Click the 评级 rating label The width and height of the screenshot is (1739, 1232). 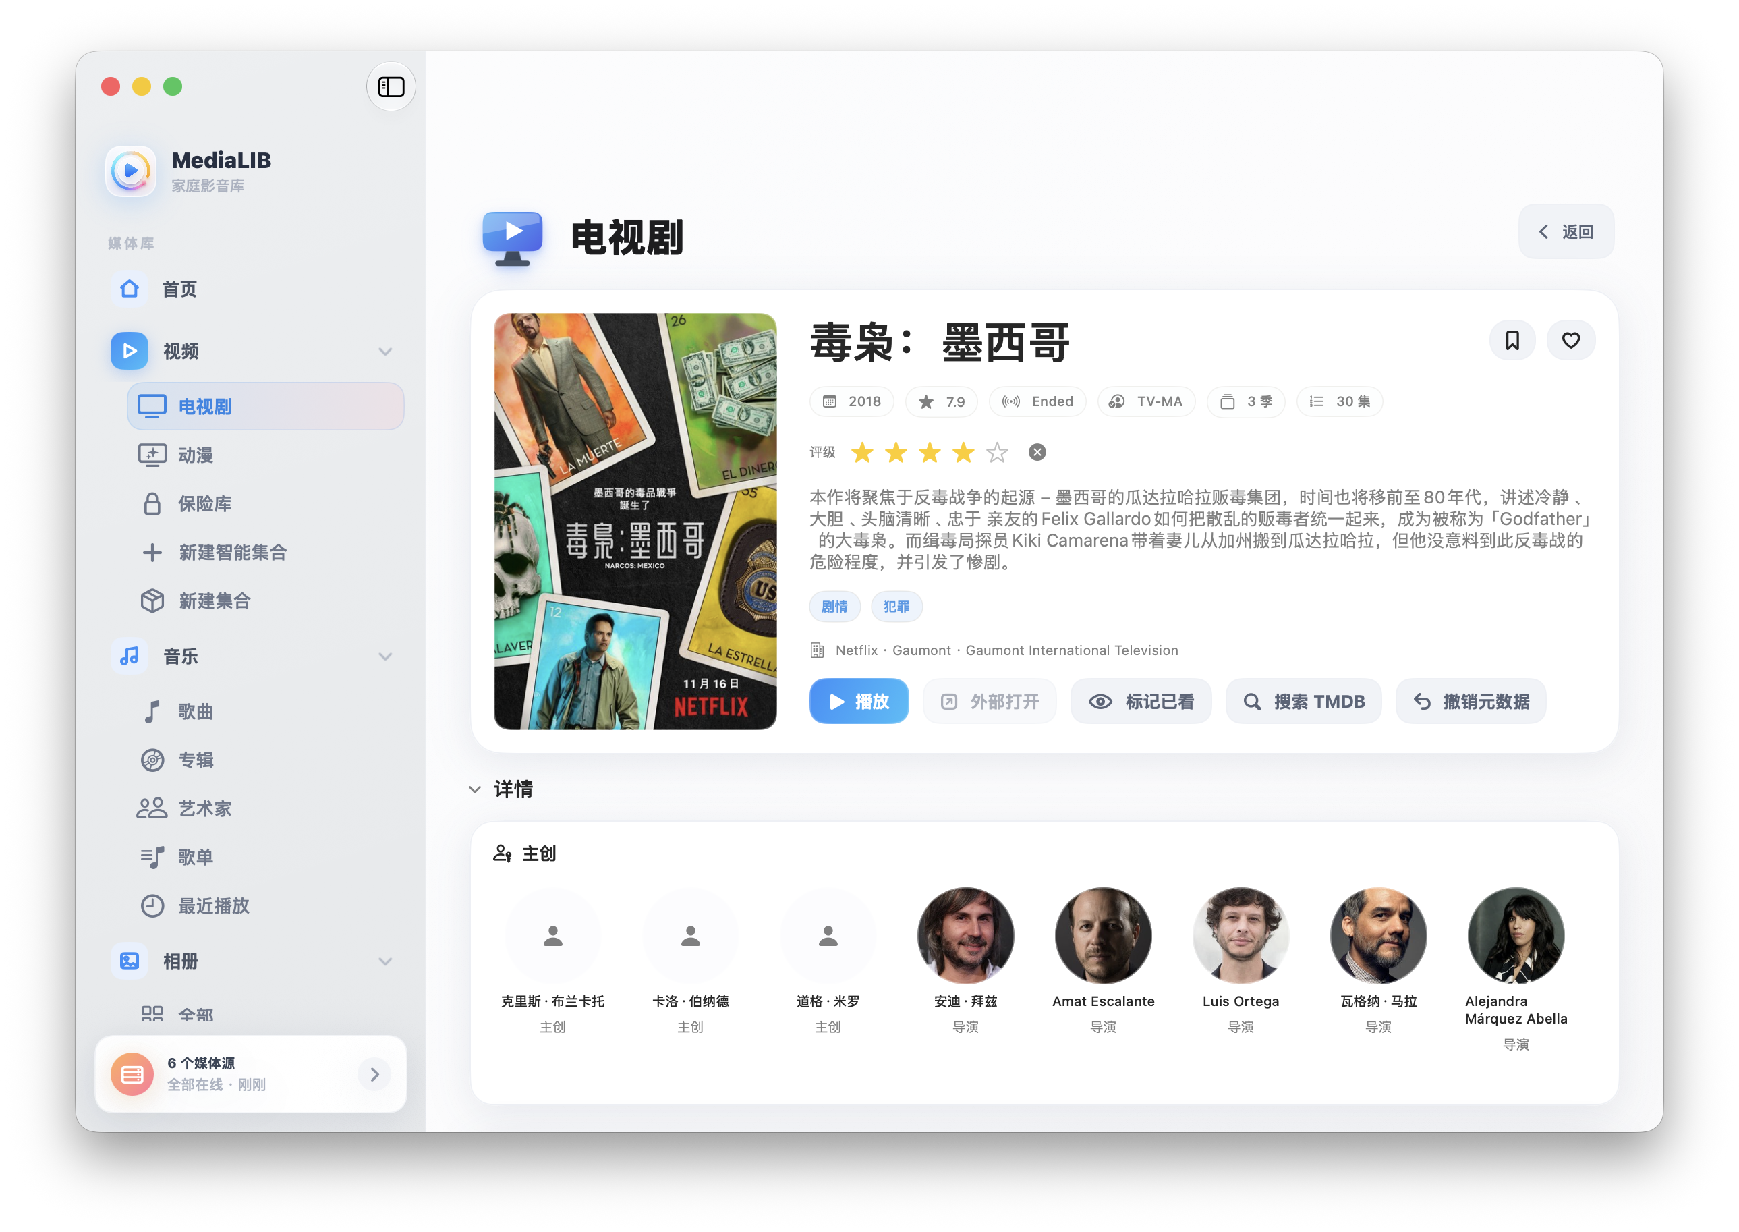click(x=822, y=453)
